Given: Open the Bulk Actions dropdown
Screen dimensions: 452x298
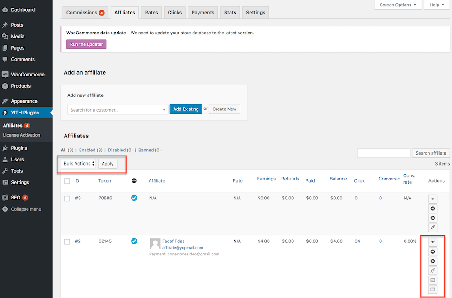Looking at the screenshot, I should tap(79, 164).
